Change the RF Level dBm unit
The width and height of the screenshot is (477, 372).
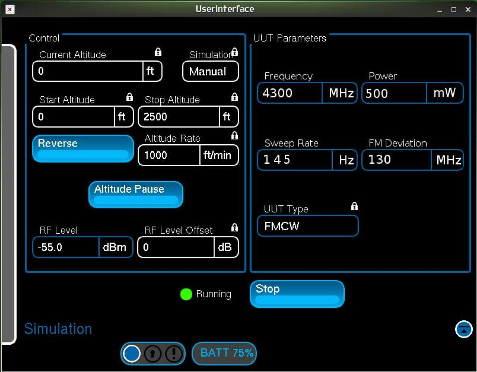pos(116,247)
